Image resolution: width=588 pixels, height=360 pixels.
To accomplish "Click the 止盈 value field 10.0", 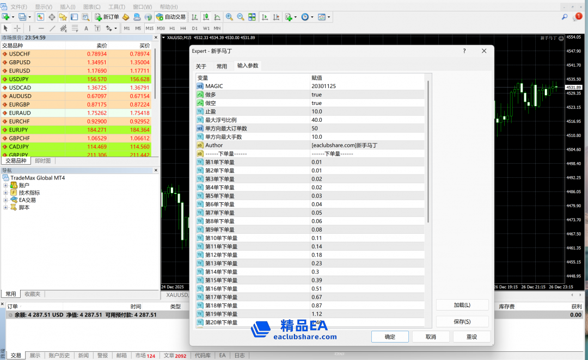I will [x=367, y=111].
